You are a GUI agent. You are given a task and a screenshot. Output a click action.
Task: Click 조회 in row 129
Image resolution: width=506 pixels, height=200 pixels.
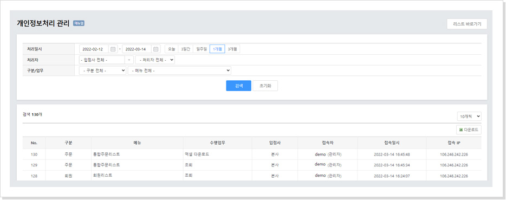coord(189,165)
